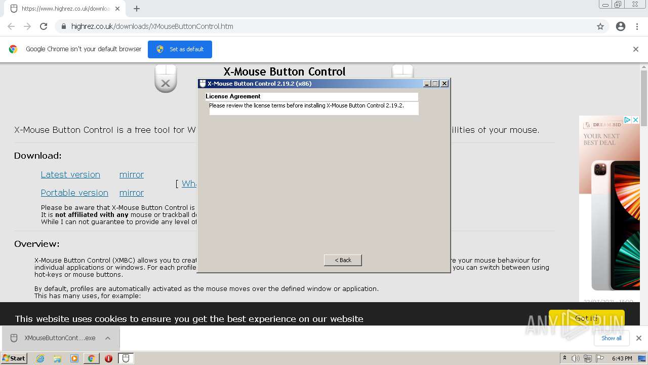Screen dimensions: 648x365
Task: Maximize the X-Mouse Button Control installer window
Action: (x=435, y=84)
